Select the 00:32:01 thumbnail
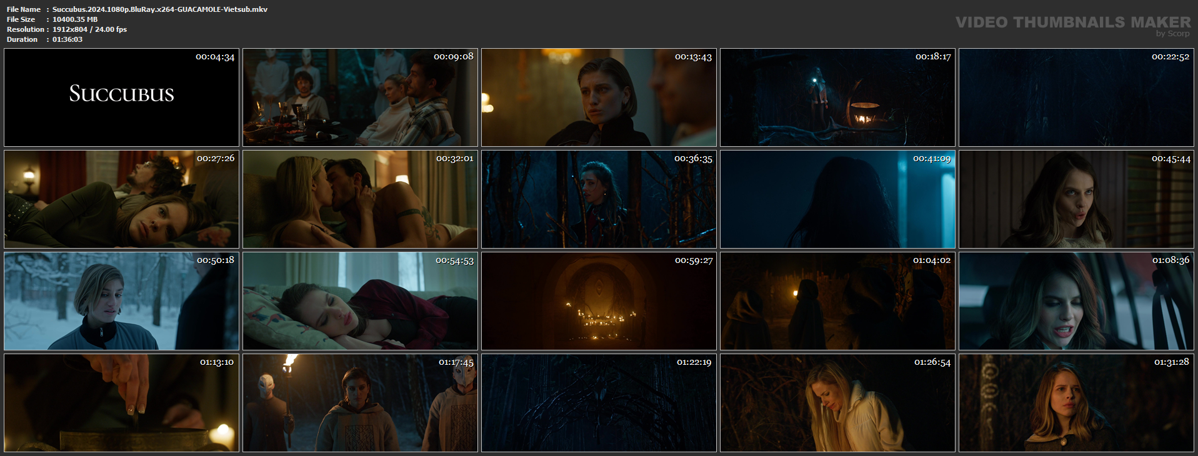 click(x=360, y=199)
